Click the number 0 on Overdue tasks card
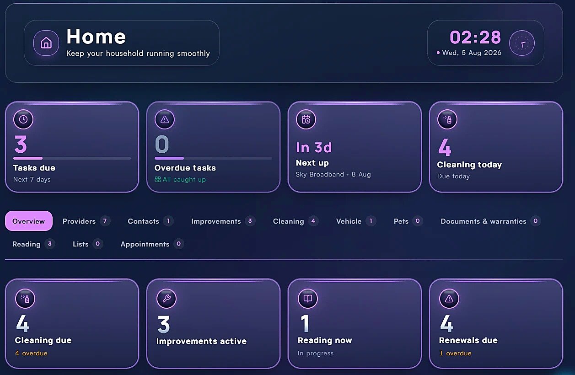 (162, 145)
